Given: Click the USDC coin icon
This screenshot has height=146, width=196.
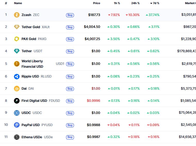Looking at the screenshot, I should point(17,113).
